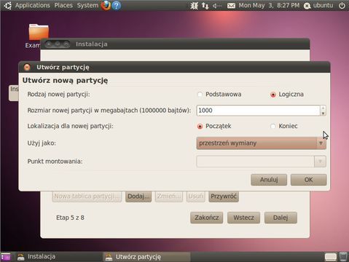Open the Examples folder on the desktop
349x262 pixels.
tap(39, 32)
